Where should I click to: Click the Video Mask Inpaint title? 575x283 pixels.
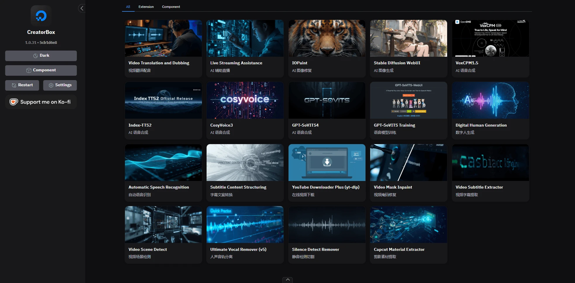click(393, 187)
